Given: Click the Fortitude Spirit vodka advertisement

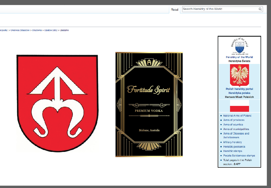Looking at the screenshot, I should click(149, 104).
